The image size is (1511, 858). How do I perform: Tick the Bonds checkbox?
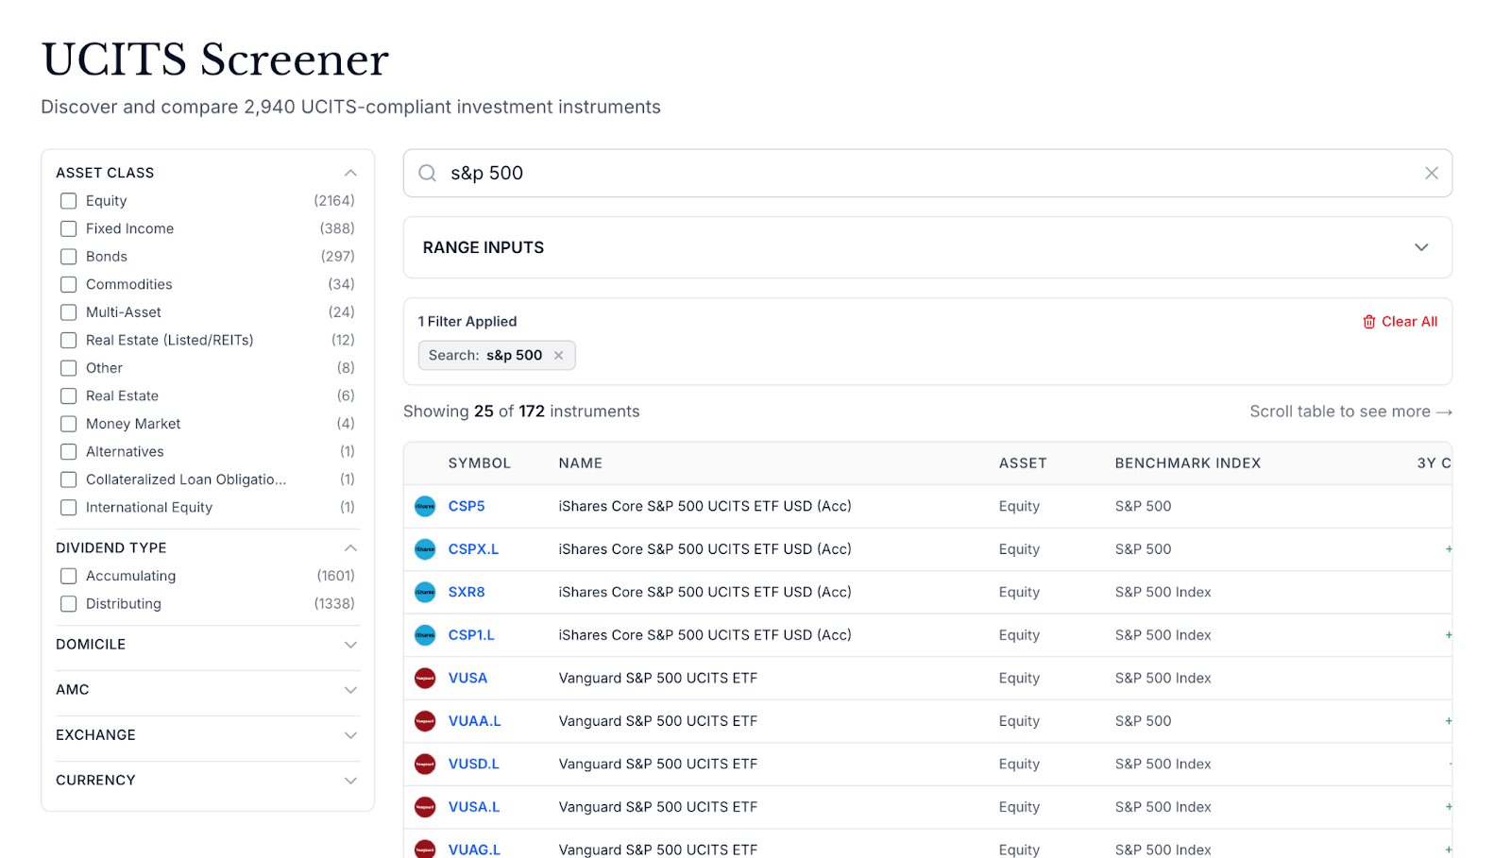click(68, 257)
